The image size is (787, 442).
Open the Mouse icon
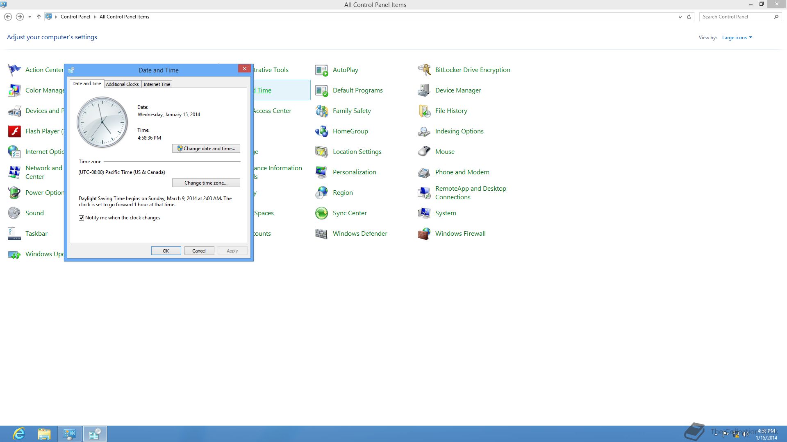[424, 152]
